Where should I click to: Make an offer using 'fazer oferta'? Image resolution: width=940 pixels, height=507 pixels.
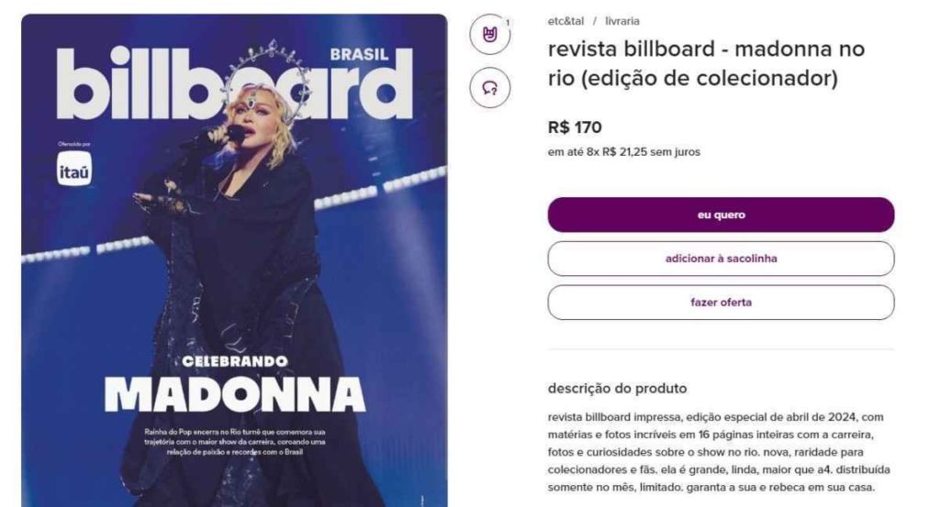(721, 303)
